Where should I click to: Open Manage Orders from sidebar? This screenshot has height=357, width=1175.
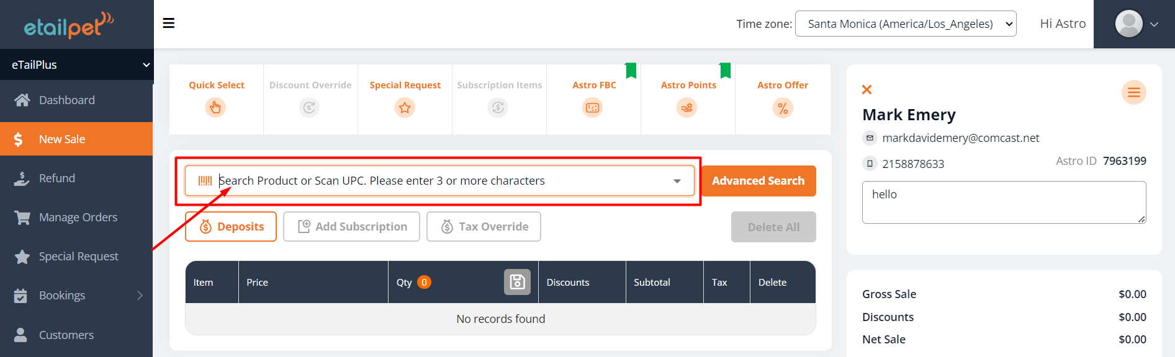pos(78,218)
